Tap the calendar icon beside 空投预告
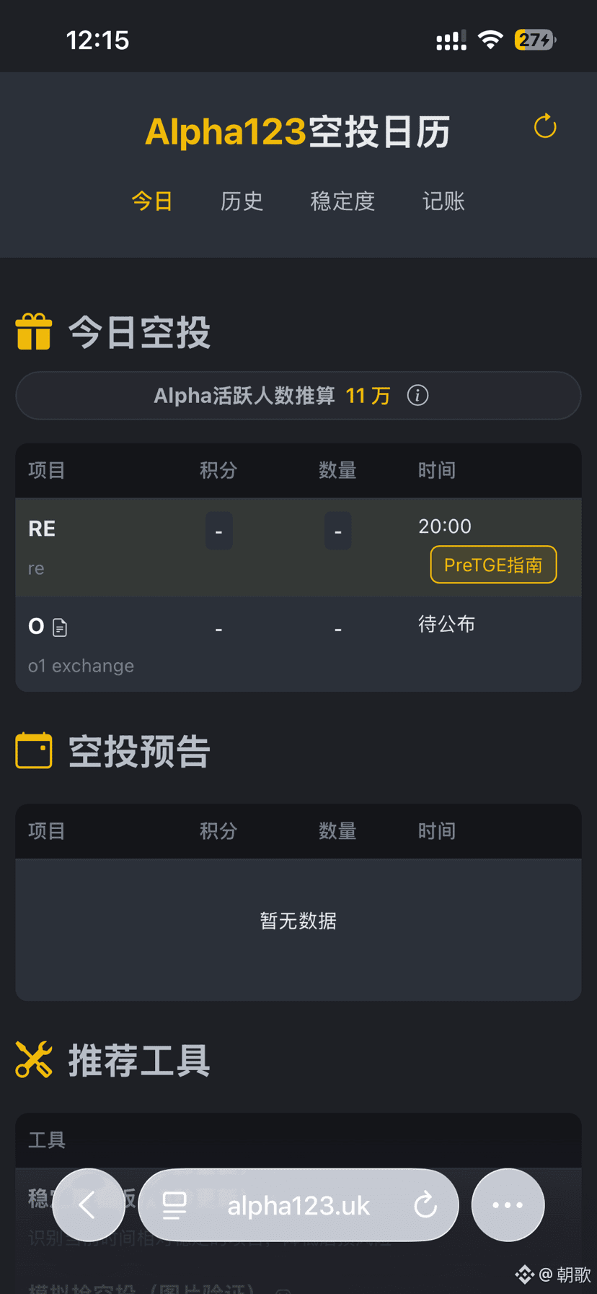This screenshot has height=1294, width=597. coord(34,750)
